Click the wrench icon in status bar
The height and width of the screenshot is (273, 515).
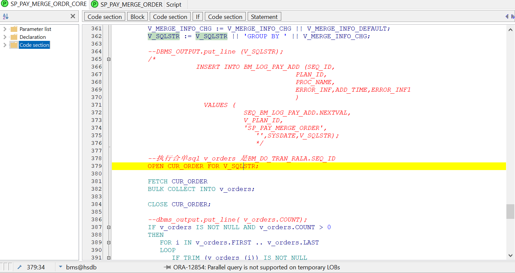point(20,267)
